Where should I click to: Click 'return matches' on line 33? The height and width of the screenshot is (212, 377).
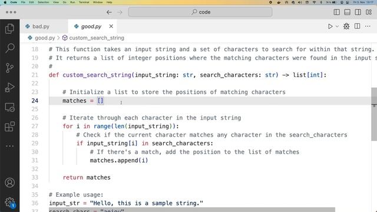coord(87,177)
